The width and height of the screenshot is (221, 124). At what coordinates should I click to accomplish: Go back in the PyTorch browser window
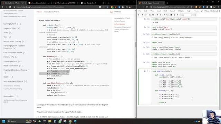pos(3,7)
